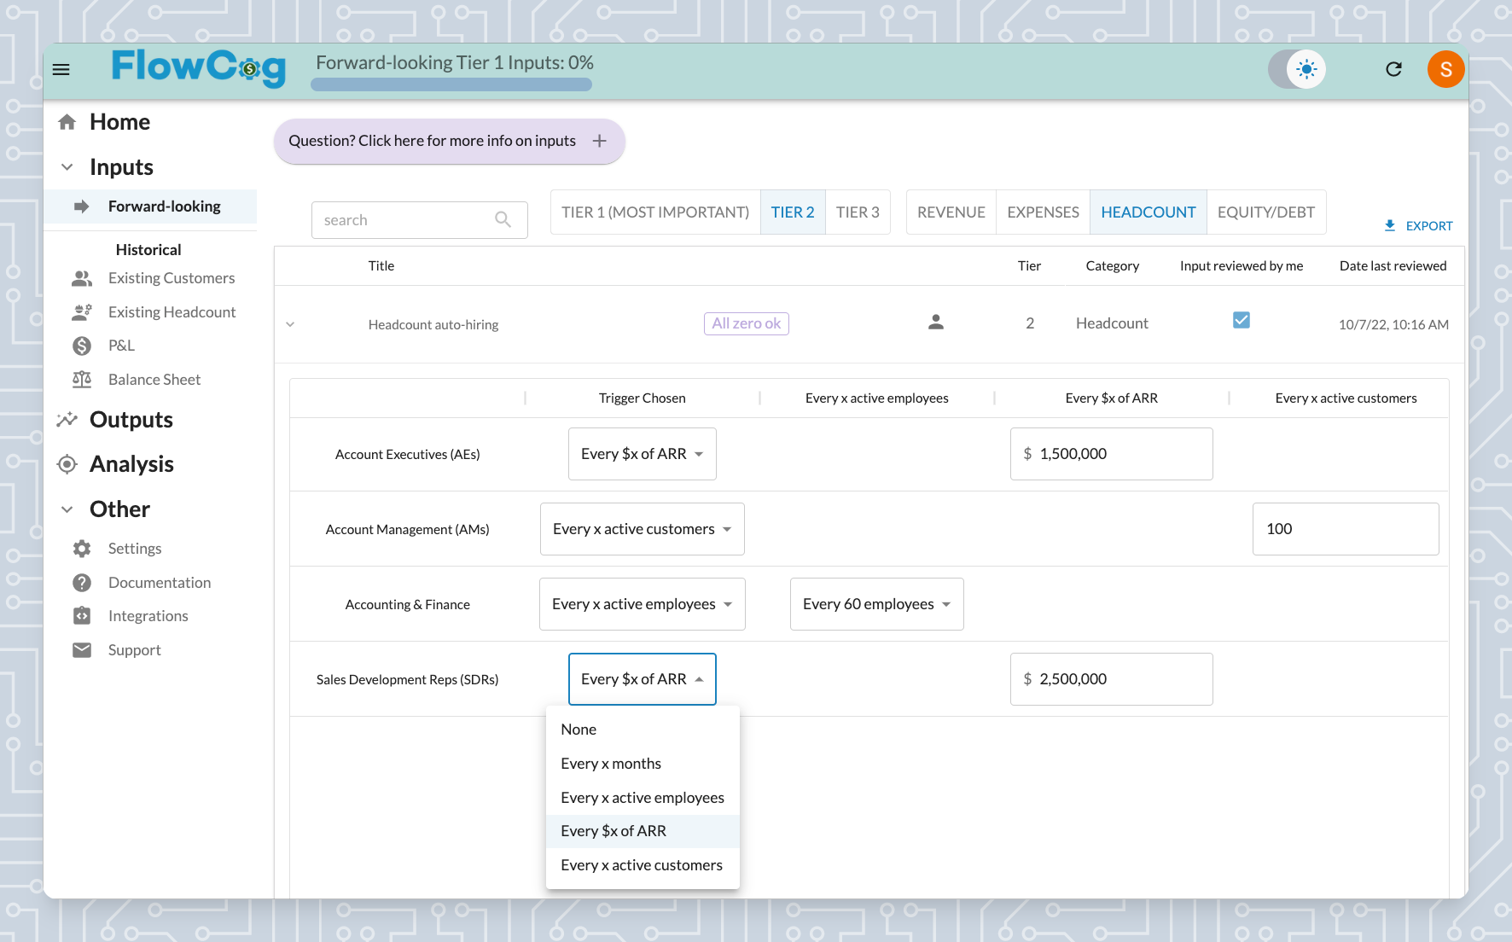Open the hamburger menu icon
This screenshot has height=942, width=1512.
click(61, 69)
